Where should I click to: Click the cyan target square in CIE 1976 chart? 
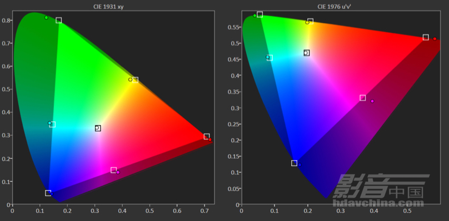coord(270,58)
